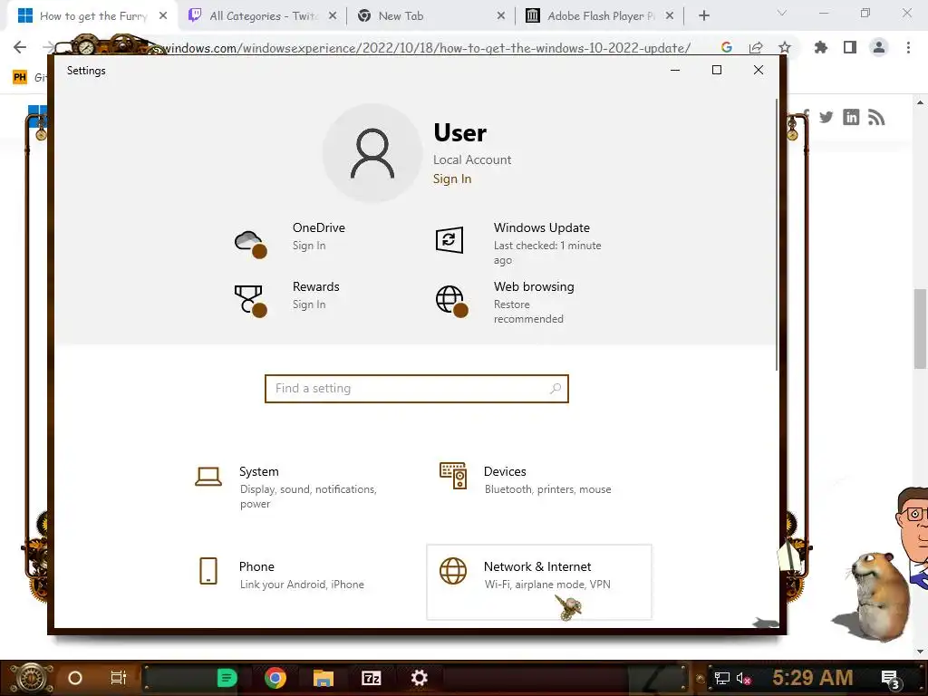Click the Rewards Sign In text
Screen dimensions: 928x696
(x=309, y=304)
